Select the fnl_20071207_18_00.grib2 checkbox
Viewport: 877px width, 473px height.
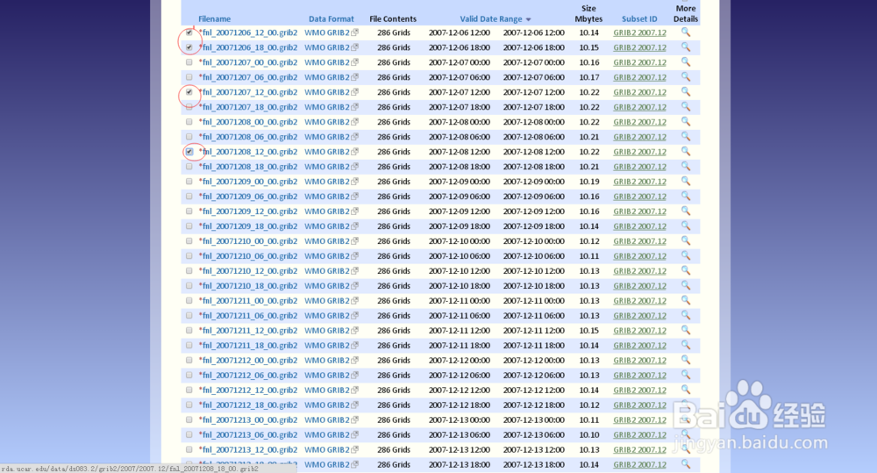(189, 107)
